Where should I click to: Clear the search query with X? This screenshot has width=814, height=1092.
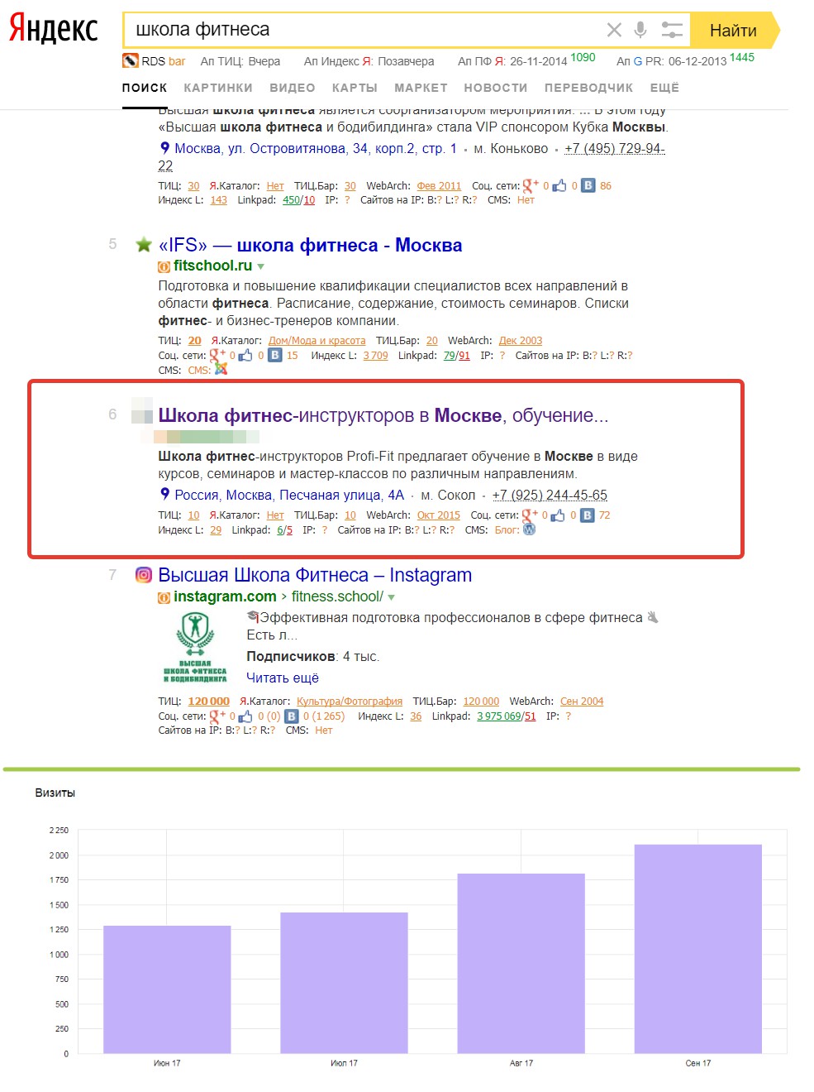[x=614, y=30]
